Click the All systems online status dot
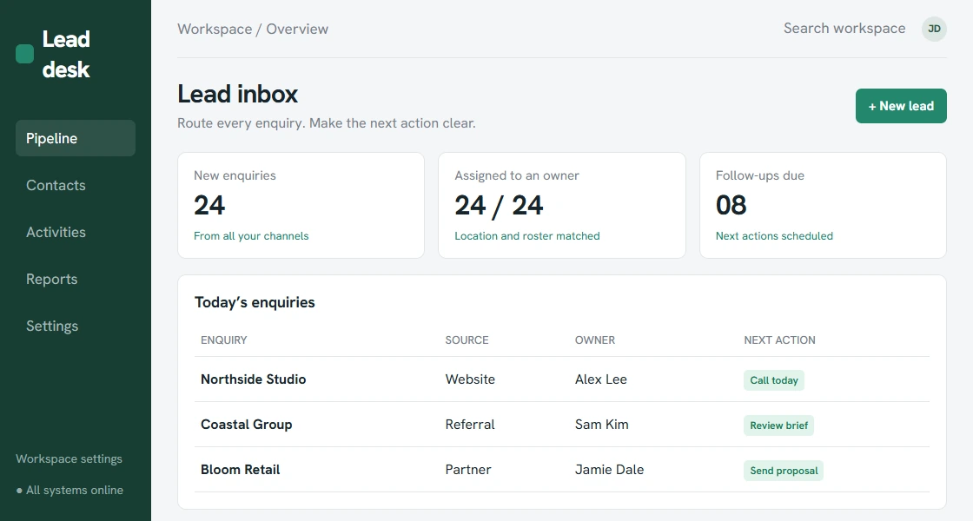The height and width of the screenshot is (521, 973). [19, 491]
